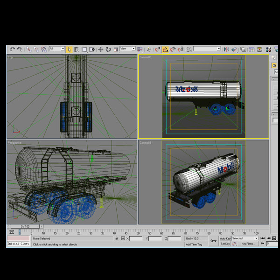Click the time slider showing 0 / 100
280x280 pixels.
click(x=25, y=226)
